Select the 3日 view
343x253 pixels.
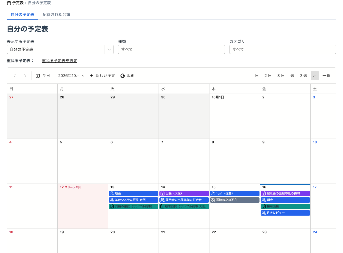(281, 76)
